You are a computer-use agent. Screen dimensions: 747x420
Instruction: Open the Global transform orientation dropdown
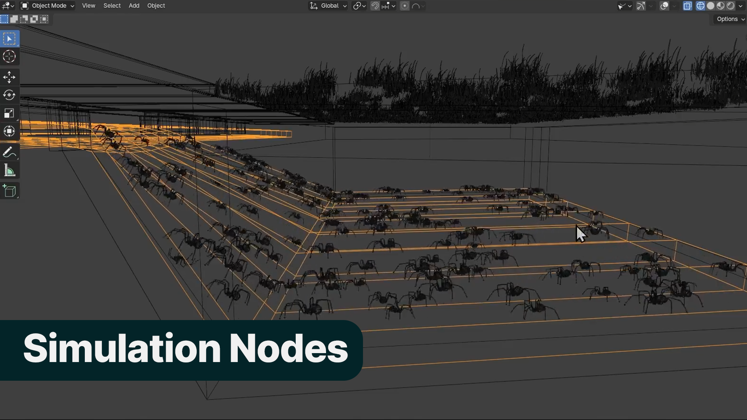(328, 6)
